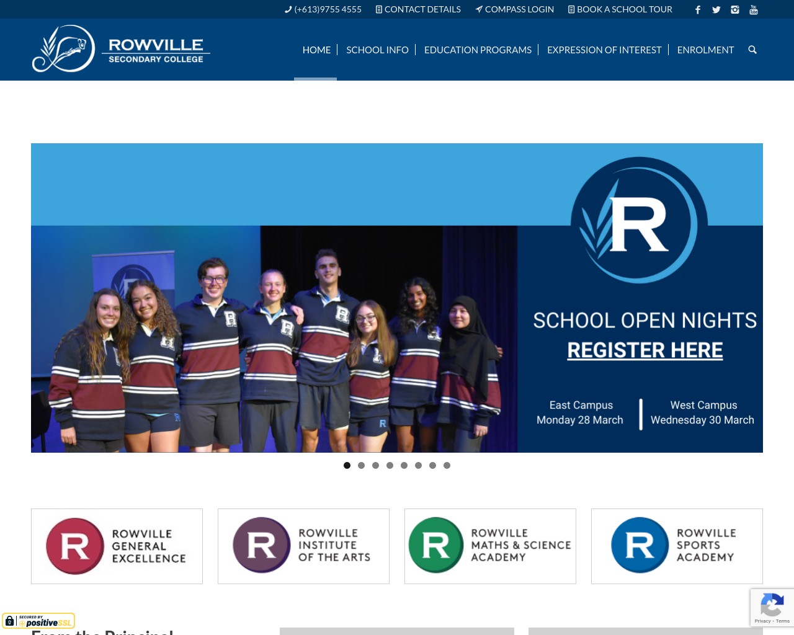Open the Facebook page icon

click(x=698, y=9)
